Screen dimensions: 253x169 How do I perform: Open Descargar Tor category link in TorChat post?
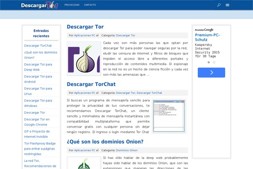[126, 93]
